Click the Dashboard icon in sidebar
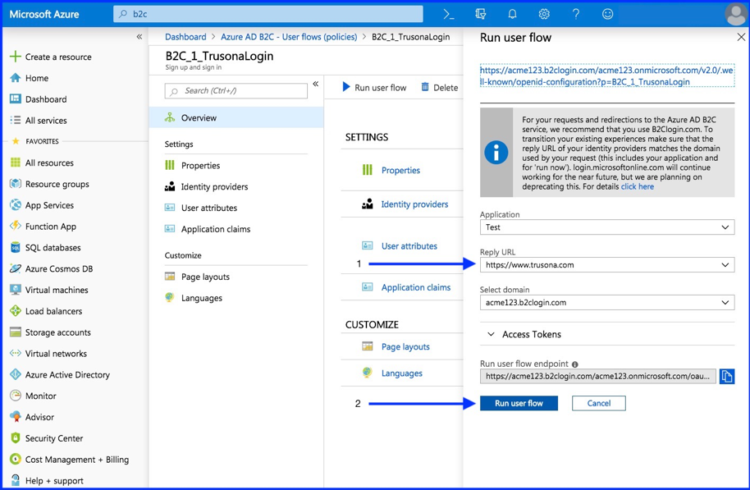The width and height of the screenshot is (750, 490). point(16,99)
